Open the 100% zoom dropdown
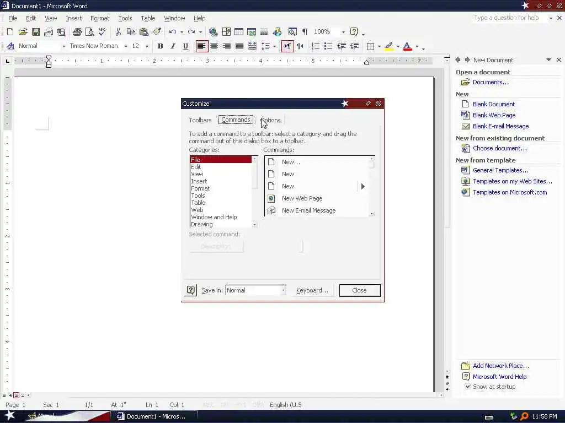 coord(343,32)
